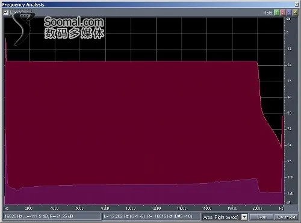Click the L/R peak frequency readout field
The width and height of the screenshot is (301, 223).
[x=152, y=216]
